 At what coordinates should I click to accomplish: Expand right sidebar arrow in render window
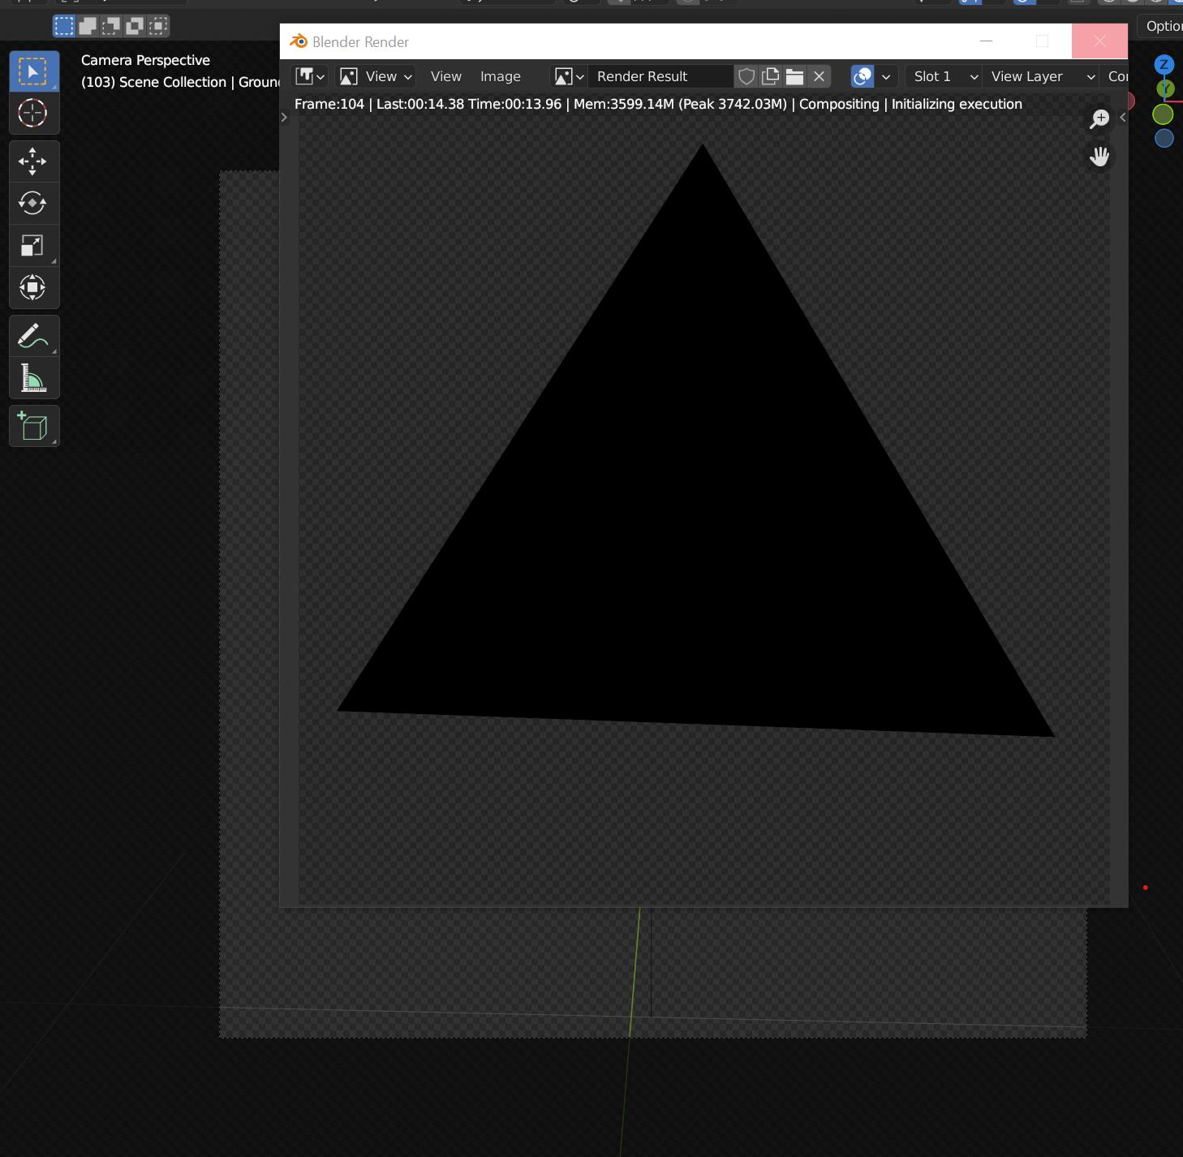point(1123,118)
